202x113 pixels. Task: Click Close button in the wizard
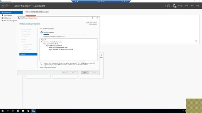coord(85,73)
